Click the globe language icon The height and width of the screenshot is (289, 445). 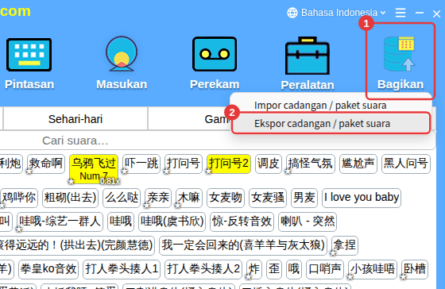point(292,13)
